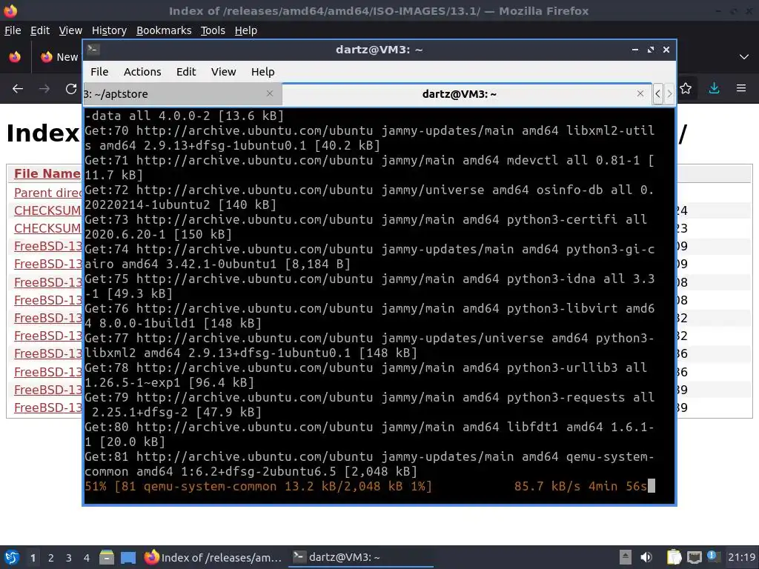Open terminal Help menu
759x569 pixels.
point(263,72)
